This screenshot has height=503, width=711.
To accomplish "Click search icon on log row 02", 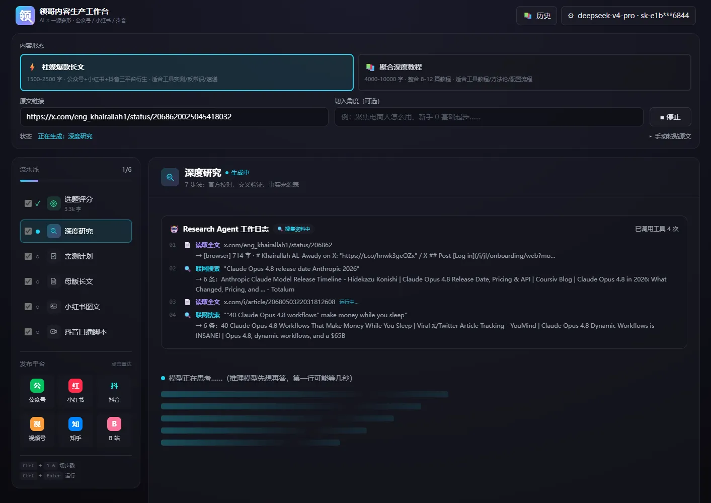I will 187,269.
